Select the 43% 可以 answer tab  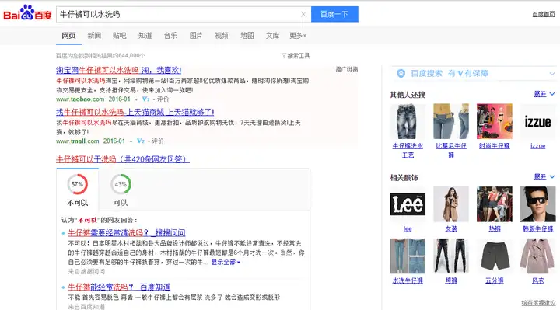click(x=121, y=189)
